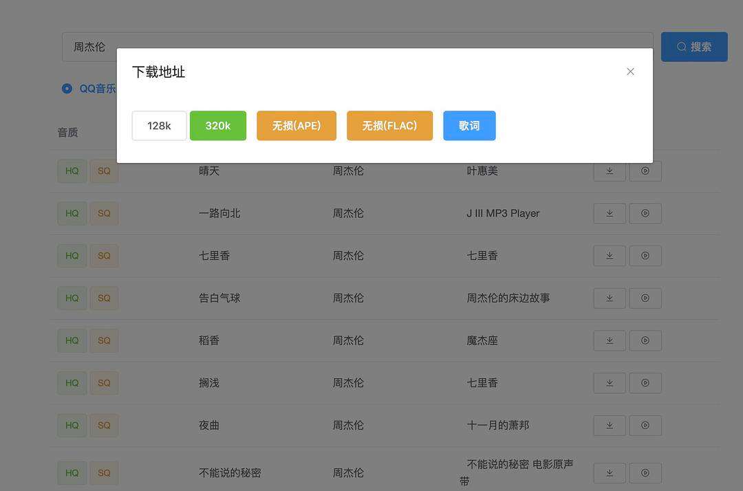
Task: Click the download icon for 不能说的秘密
Action: tap(610, 473)
